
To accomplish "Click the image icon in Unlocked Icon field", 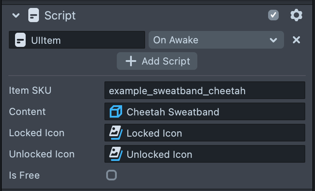I will click(116, 154).
